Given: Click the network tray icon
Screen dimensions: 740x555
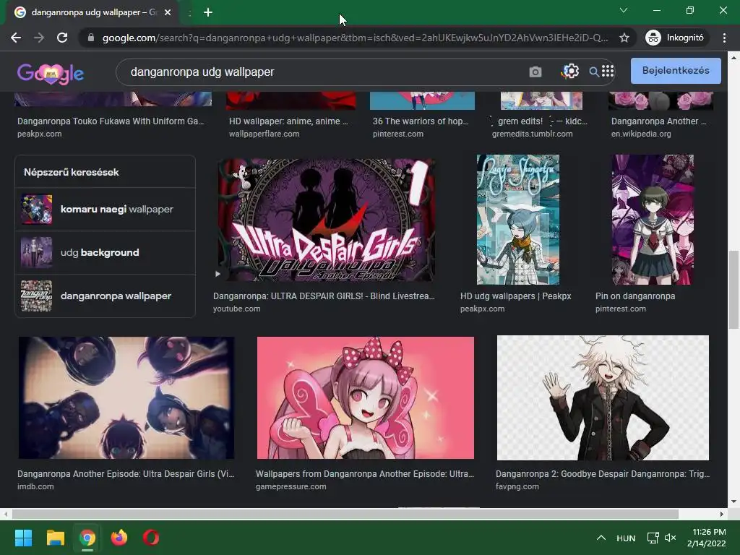Looking at the screenshot, I should [x=653, y=538].
